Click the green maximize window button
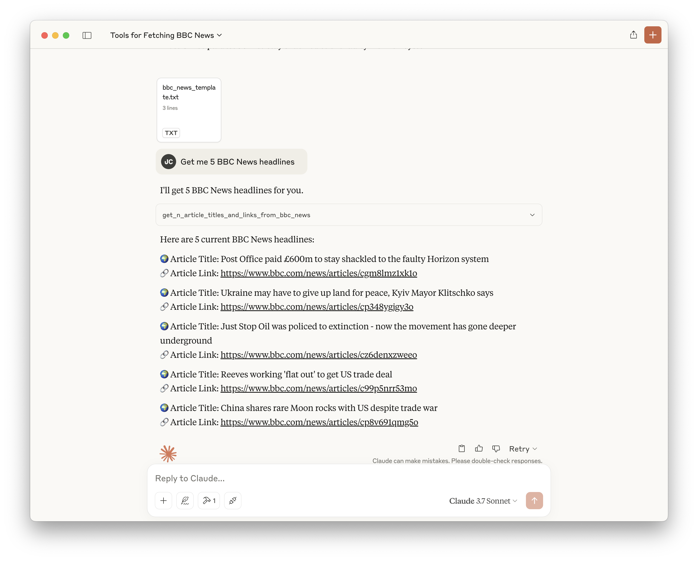The image size is (698, 561). [x=66, y=35]
